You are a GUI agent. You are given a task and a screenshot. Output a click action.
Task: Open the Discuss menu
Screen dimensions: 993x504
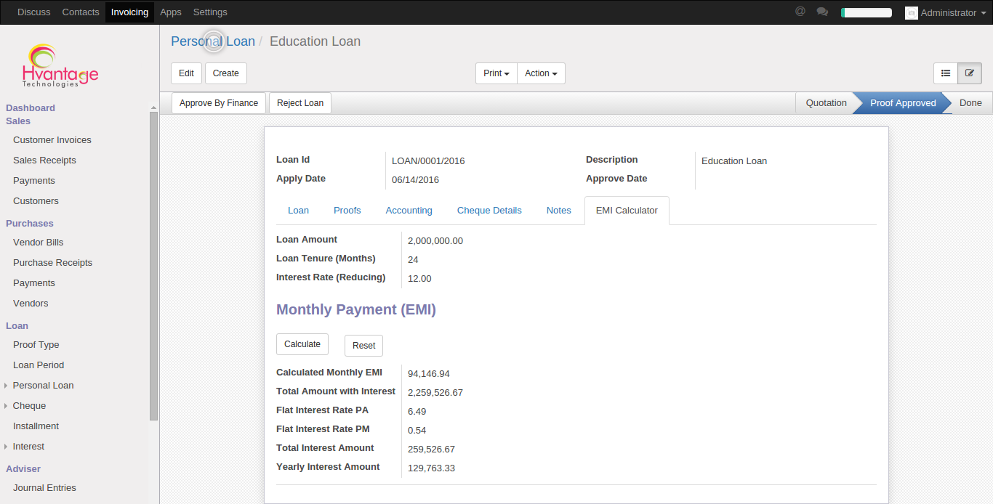point(34,12)
